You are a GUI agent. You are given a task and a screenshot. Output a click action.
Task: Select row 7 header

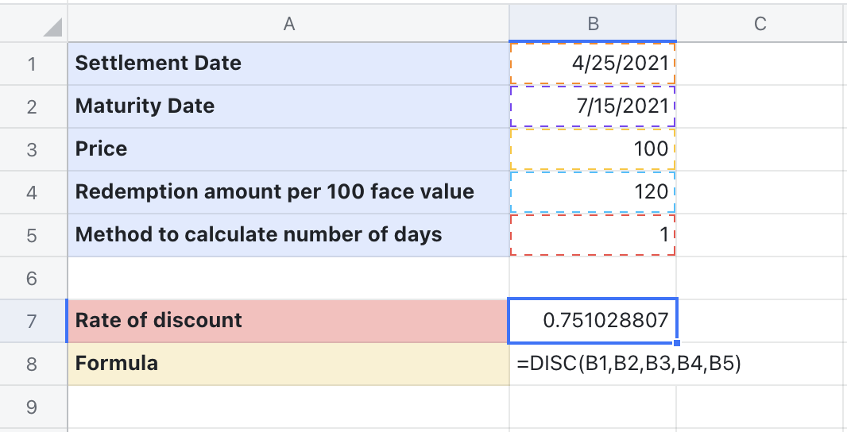33,321
